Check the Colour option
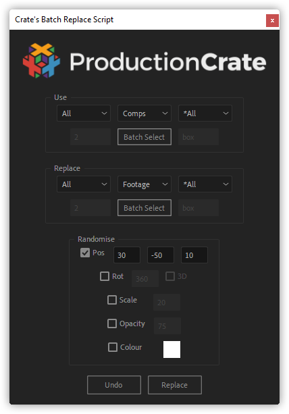 (113, 347)
